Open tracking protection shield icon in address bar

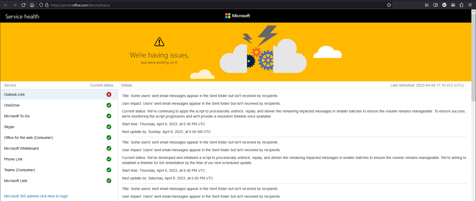[x=41, y=5]
